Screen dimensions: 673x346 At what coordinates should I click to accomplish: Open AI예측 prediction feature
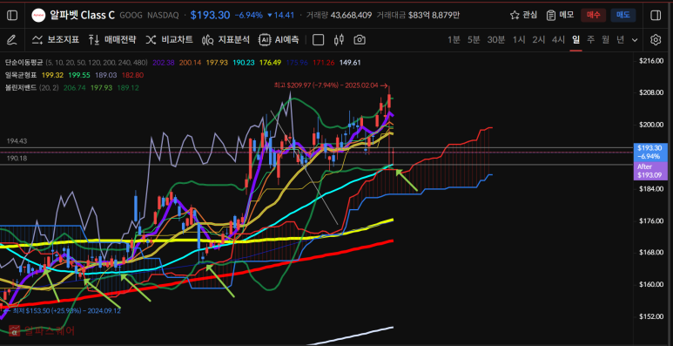tap(279, 40)
